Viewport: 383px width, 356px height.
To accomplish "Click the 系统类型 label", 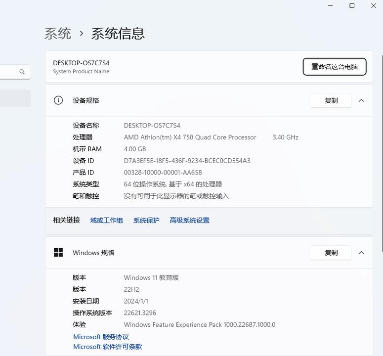I will [85, 184].
